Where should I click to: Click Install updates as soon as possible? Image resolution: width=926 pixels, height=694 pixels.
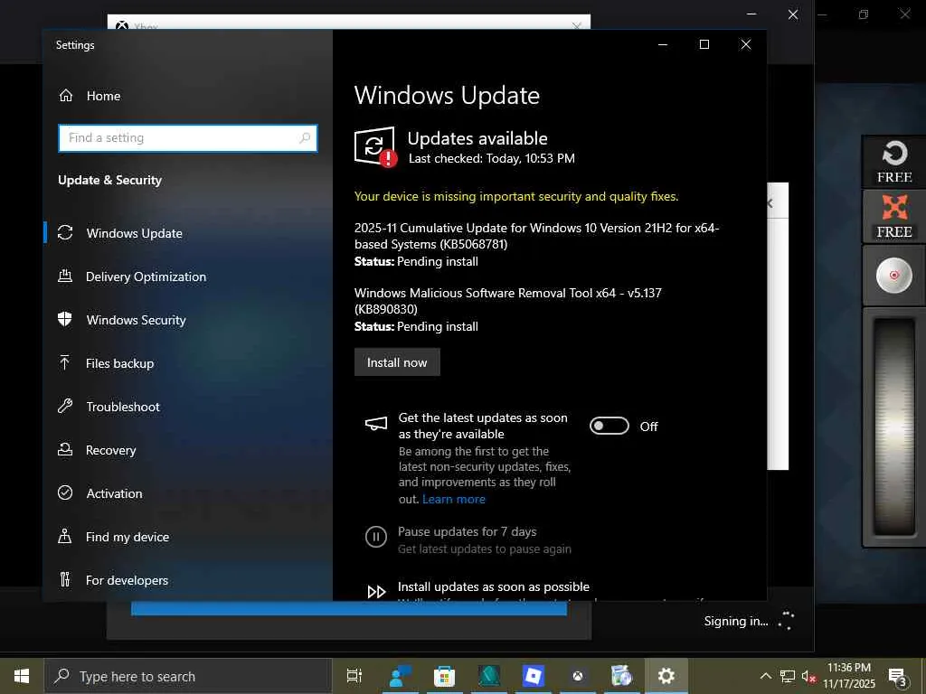pos(493,586)
